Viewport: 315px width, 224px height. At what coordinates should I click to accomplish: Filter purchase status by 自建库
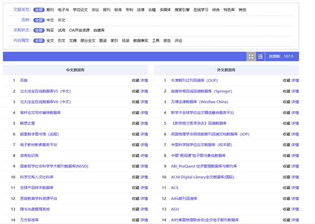coord(99,30)
